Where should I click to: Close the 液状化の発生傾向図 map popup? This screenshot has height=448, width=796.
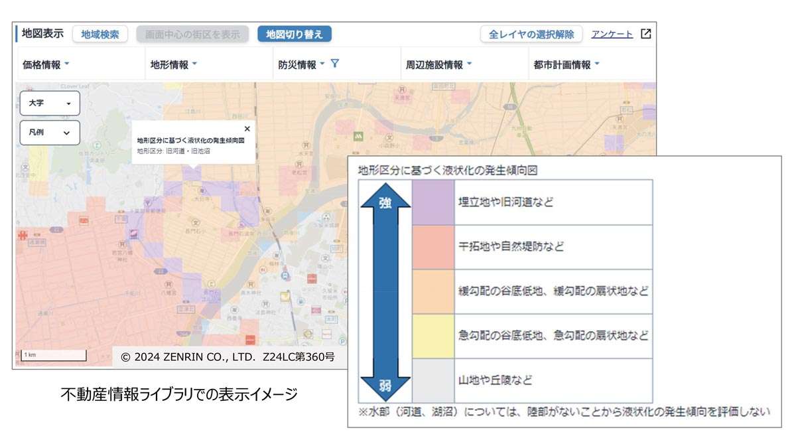pyautogui.click(x=247, y=129)
